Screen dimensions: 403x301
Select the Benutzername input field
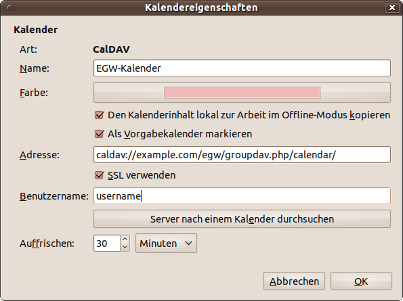[x=242, y=196]
